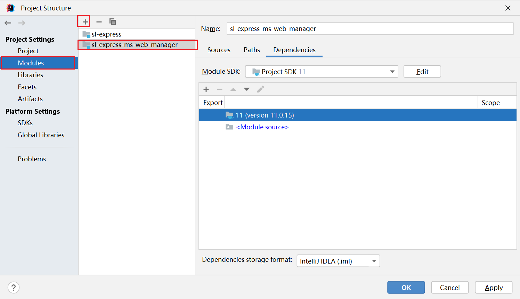
Task: Select the <Module source> dependency row
Action: click(x=262, y=127)
